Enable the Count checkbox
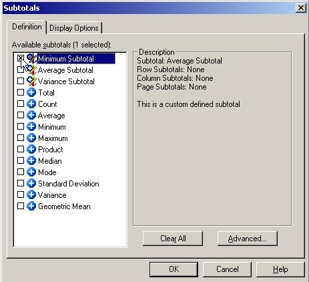This screenshot has width=309, height=282. [21, 104]
